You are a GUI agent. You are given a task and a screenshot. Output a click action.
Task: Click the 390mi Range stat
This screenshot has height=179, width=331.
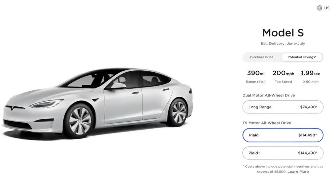pyautogui.click(x=256, y=77)
